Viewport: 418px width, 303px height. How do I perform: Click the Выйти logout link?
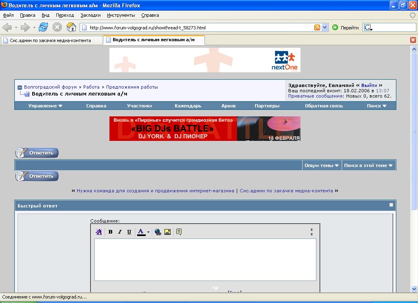tap(369, 85)
